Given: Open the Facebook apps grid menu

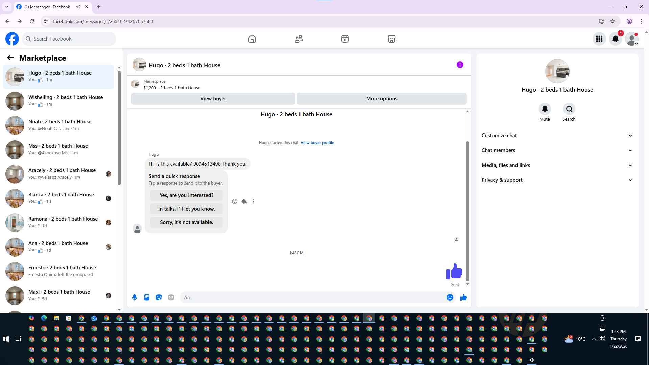Looking at the screenshot, I should click(x=599, y=39).
